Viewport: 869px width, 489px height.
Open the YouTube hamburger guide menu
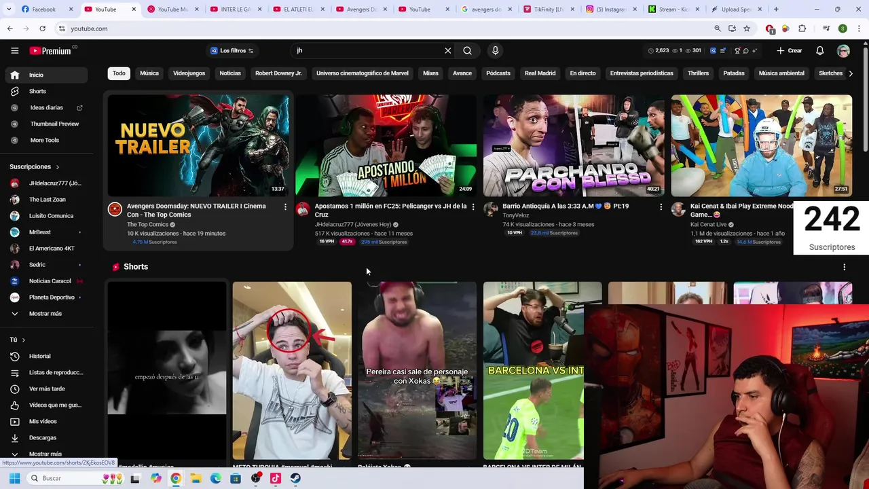[x=14, y=51]
